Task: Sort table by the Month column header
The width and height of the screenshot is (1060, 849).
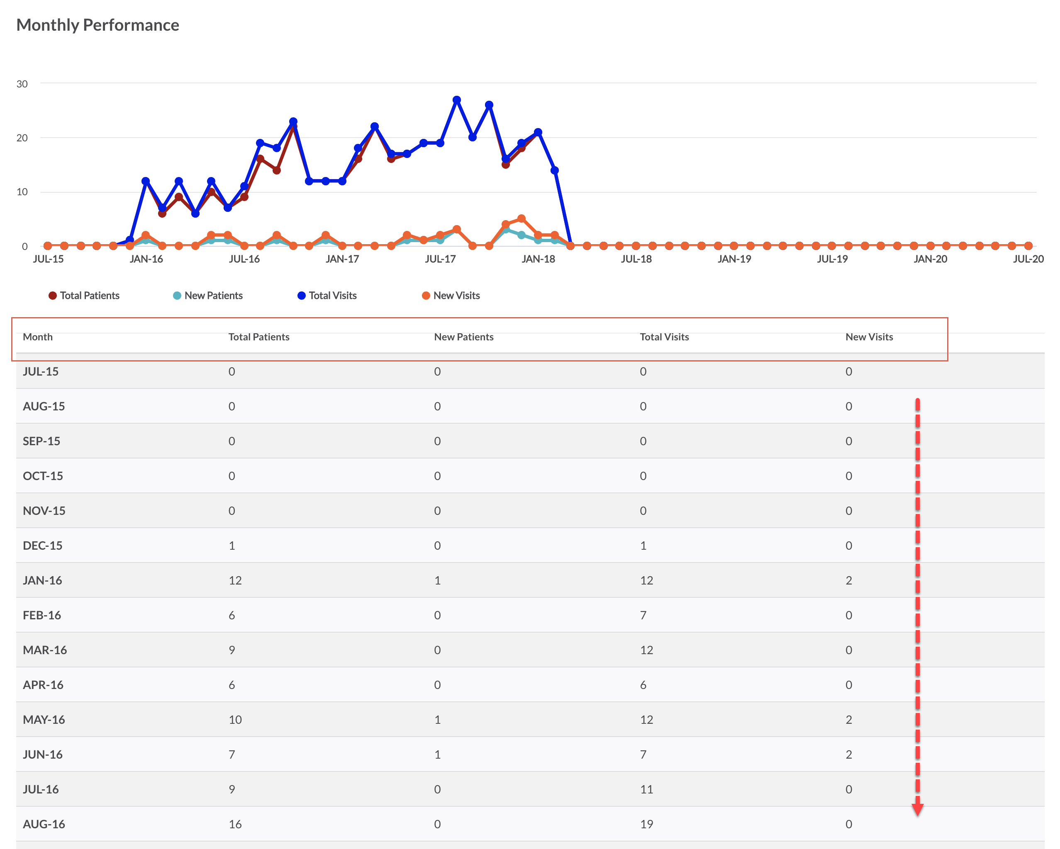Action: pyautogui.click(x=38, y=337)
